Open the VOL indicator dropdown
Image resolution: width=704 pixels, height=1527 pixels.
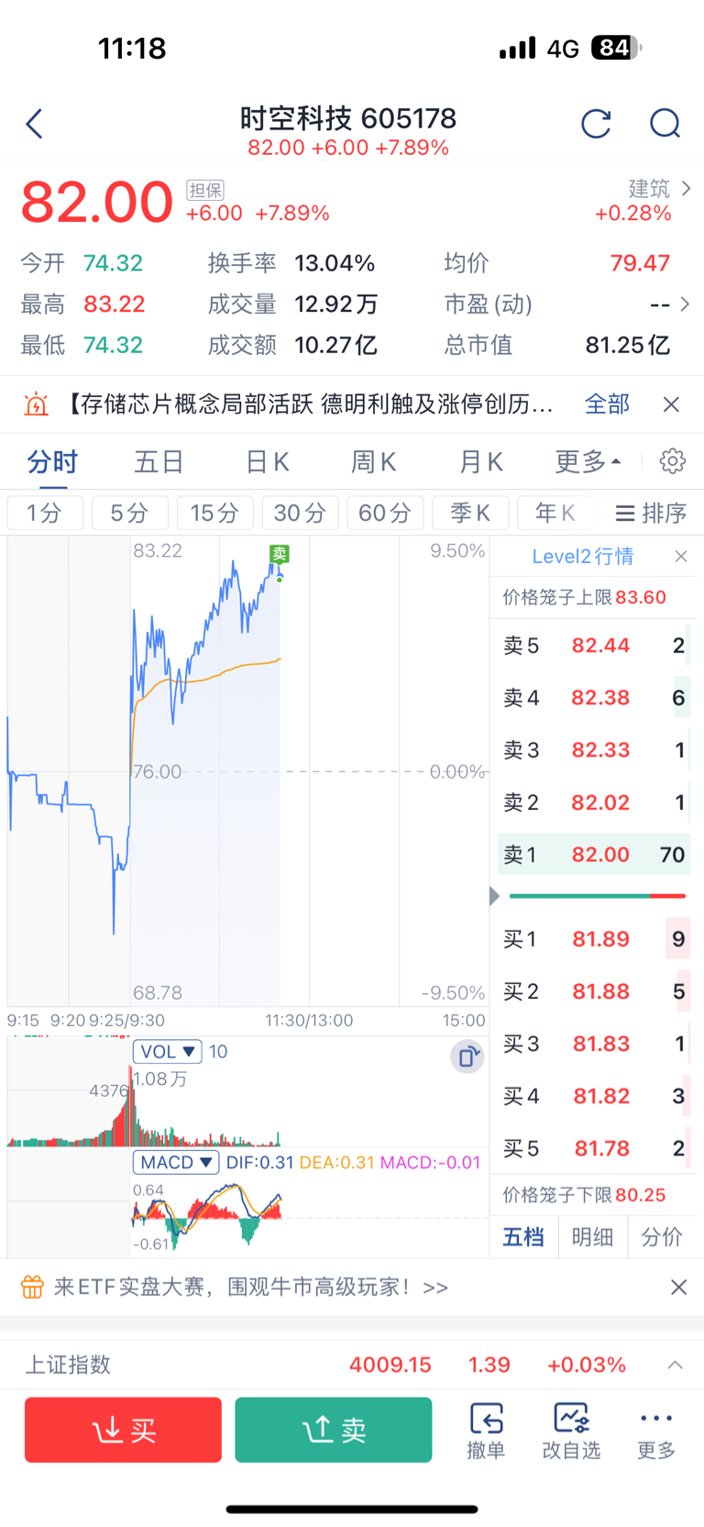(167, 1052)
